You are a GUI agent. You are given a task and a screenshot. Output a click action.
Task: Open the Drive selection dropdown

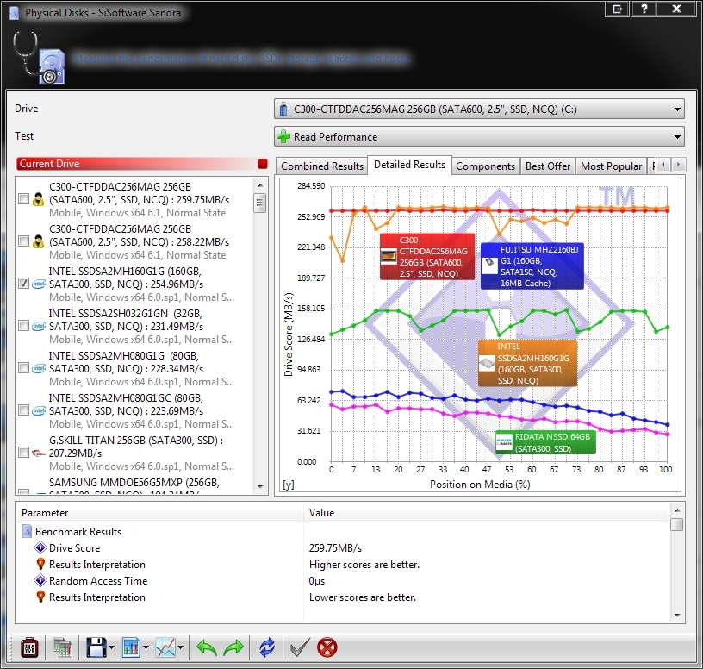(479, 109)
